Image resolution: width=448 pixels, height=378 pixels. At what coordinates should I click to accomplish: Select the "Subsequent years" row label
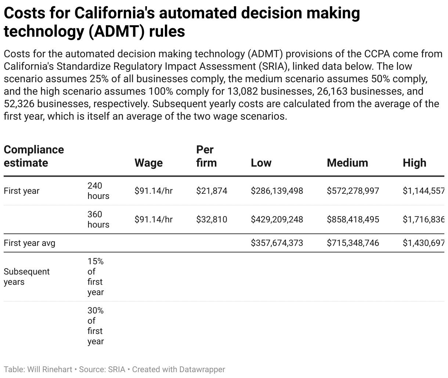(26, 277)
